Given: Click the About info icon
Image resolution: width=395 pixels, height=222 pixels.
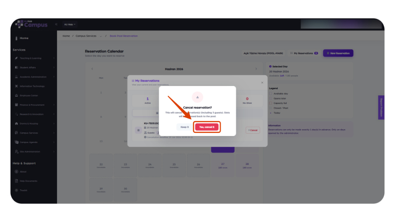Looking at the screenshot, I should click(x=16, y=172).
